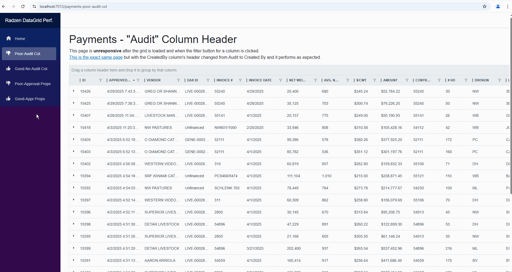This screenshot has height=272, width=512.
Task: Expand row 15425
Action: (x=74, y=103)
